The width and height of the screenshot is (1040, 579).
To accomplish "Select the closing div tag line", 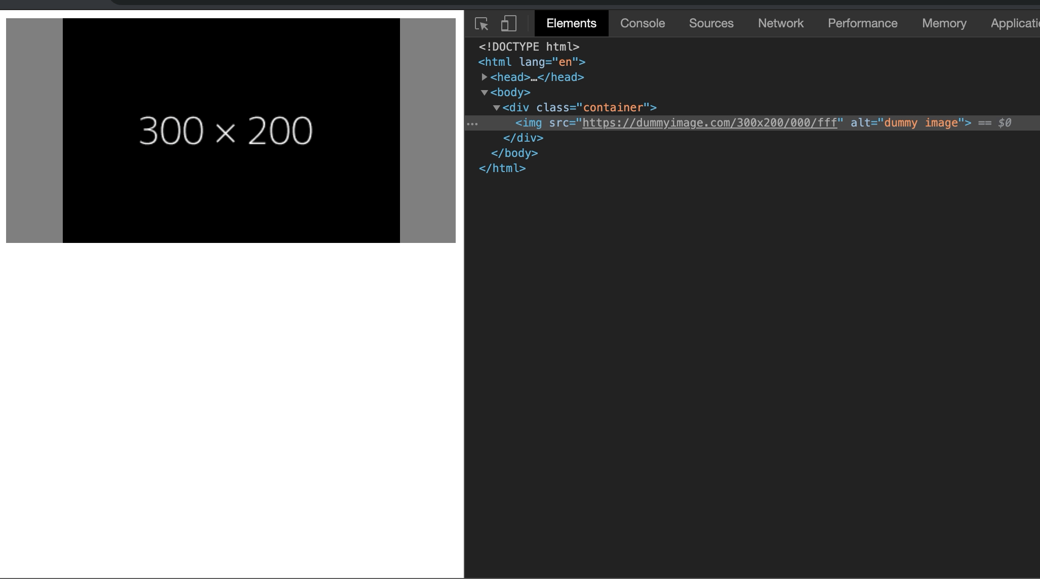I will click(523, 138).
